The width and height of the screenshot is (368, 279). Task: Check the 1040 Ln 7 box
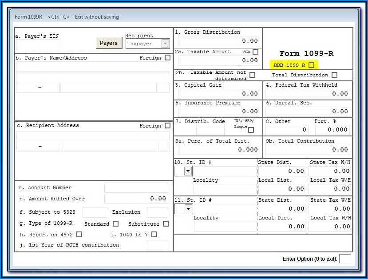154,235
